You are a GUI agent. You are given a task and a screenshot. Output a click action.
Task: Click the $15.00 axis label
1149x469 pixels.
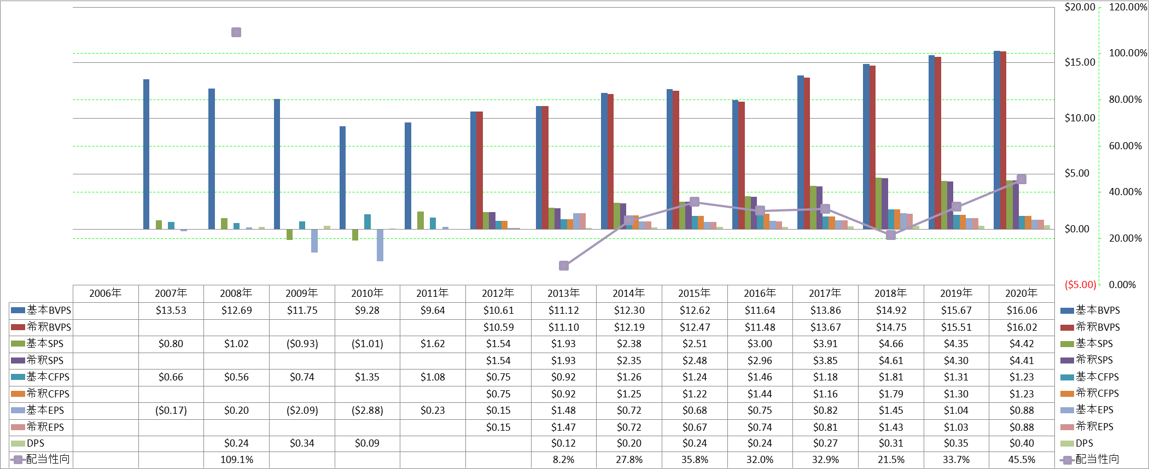point(1080,62)
